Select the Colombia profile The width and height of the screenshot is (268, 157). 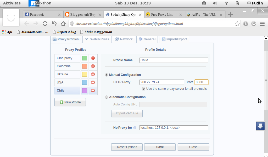pyautogui.click(x=67, y=66)
